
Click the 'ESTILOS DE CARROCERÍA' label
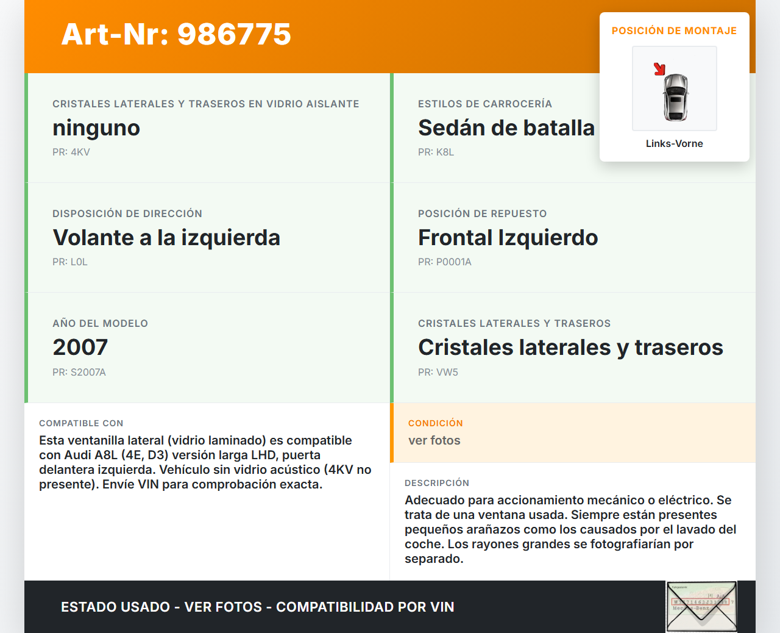(485, 104)
